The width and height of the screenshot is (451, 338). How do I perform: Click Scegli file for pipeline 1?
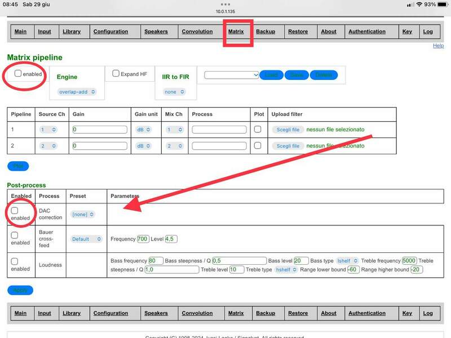point(288,130)
